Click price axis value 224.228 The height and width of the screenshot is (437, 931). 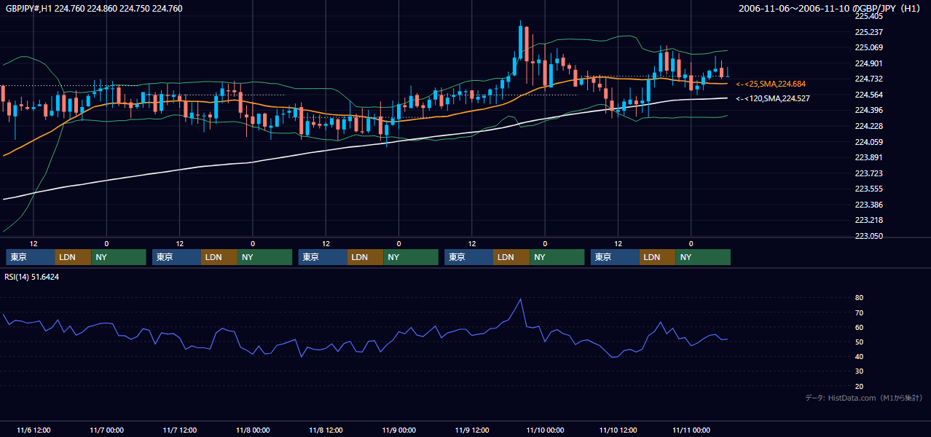click(869, 126)
